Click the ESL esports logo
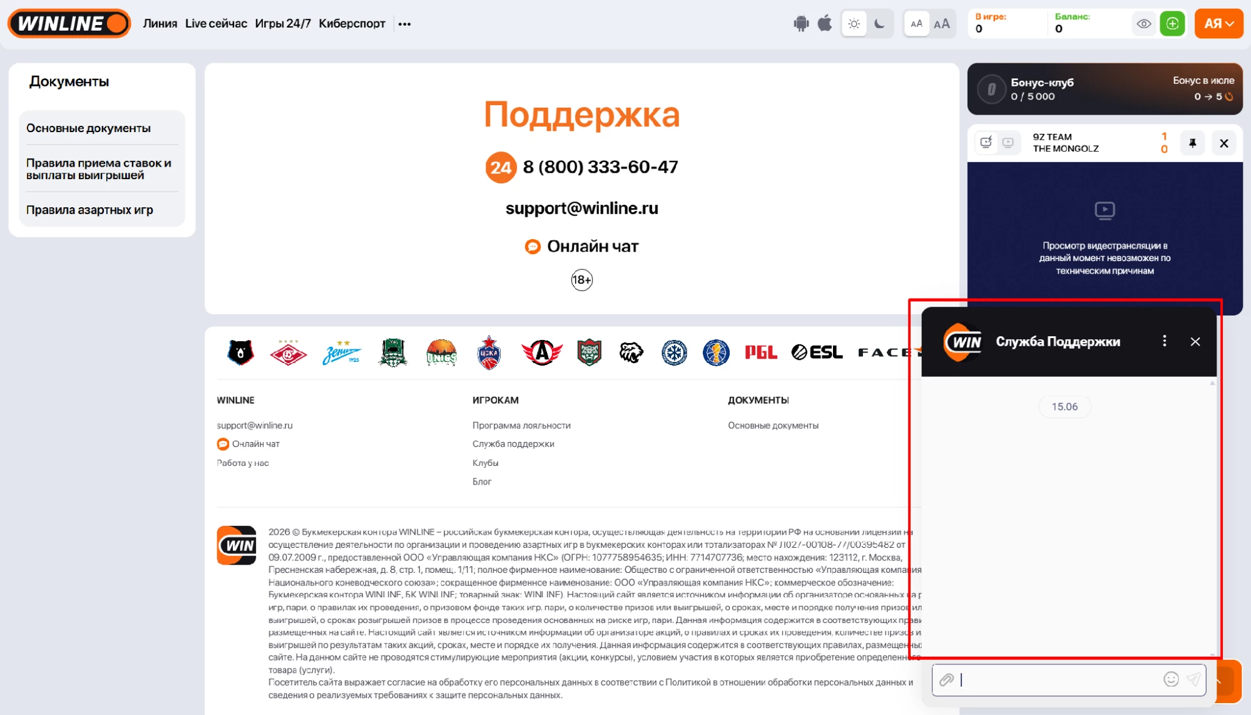 [x=817, y=352]
